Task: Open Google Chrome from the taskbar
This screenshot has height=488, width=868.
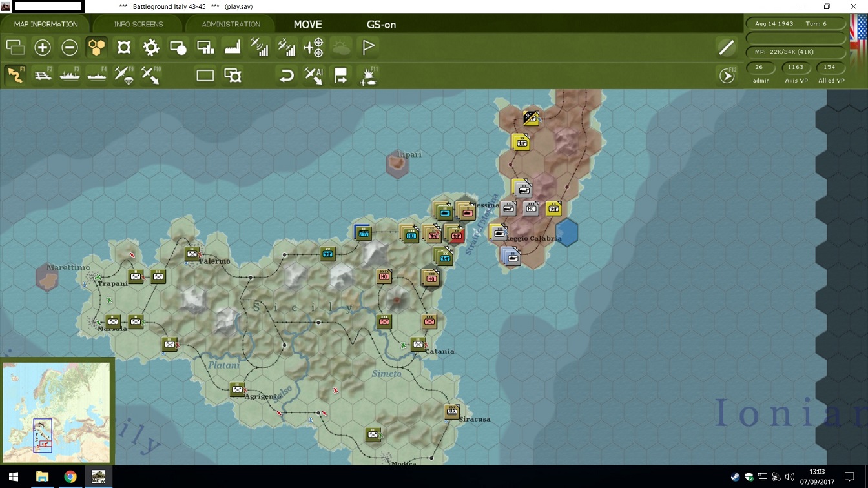Action: point(70,477)
